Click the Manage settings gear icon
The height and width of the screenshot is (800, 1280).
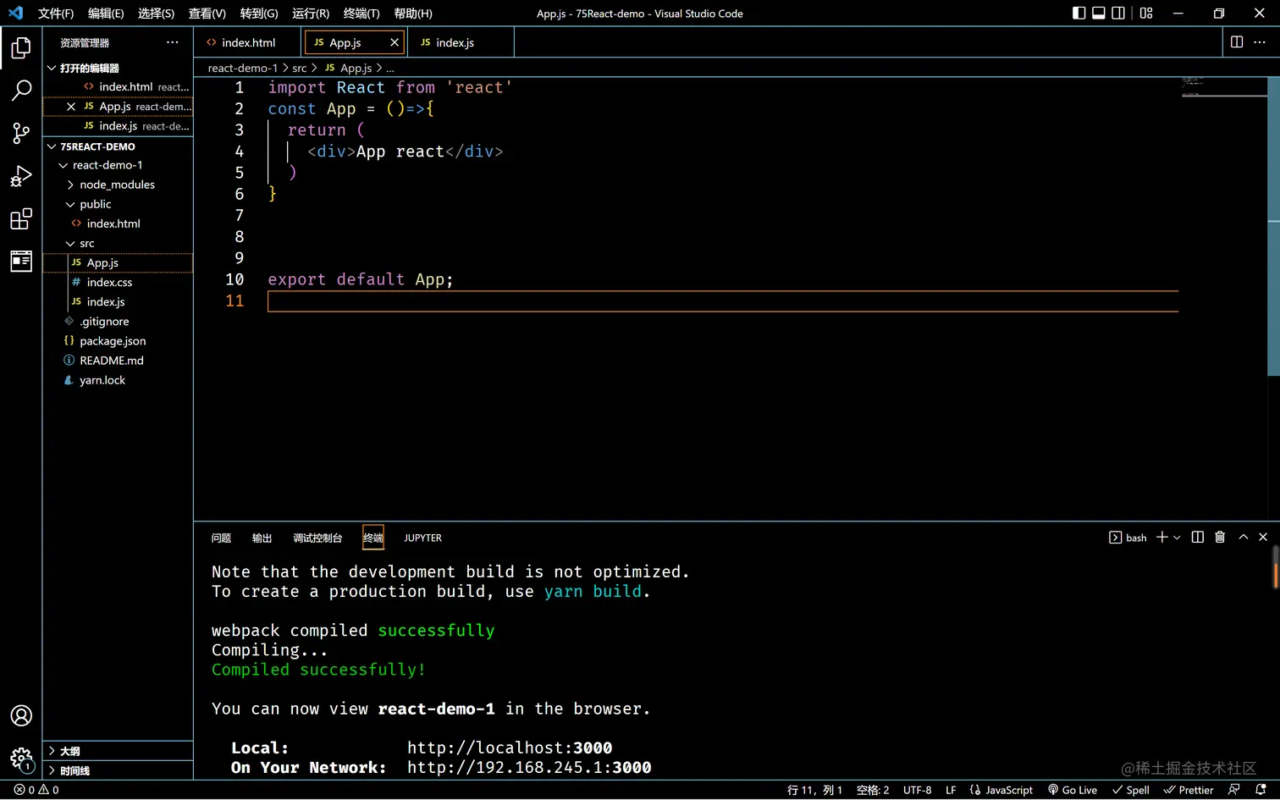(21, 758)
